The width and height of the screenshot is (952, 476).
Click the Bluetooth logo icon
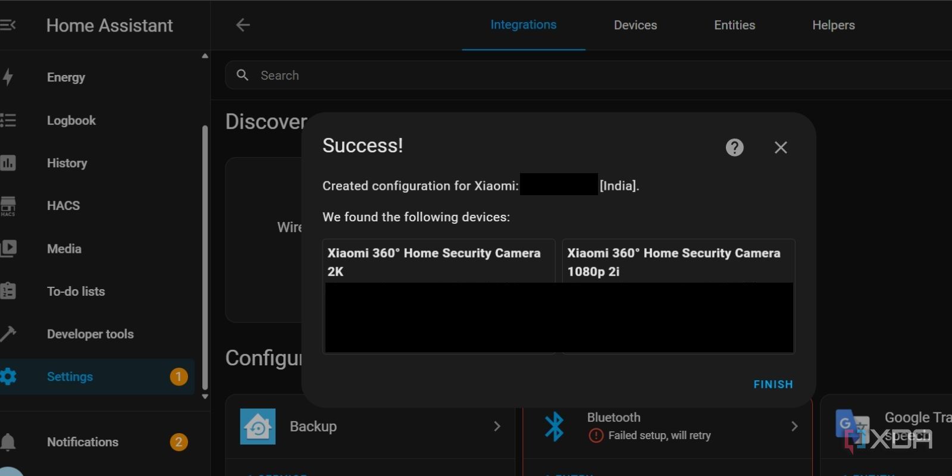[x=555, y=427]
